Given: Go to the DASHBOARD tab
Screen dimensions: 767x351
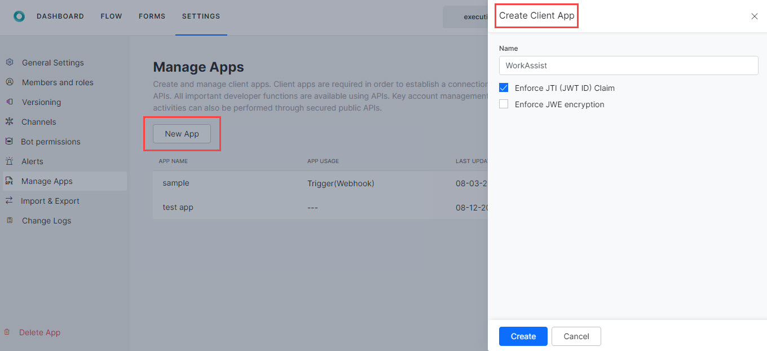Looking at the screenshot, I should [60, 16].
